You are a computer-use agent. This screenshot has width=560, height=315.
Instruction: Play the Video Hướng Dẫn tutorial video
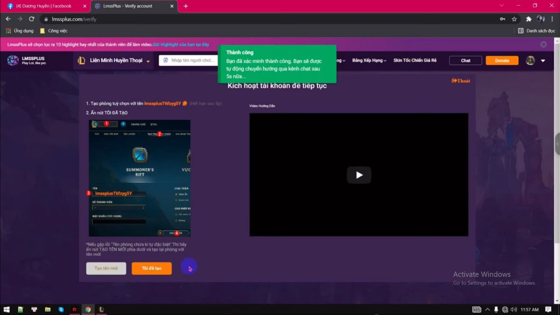coord(358,175)
